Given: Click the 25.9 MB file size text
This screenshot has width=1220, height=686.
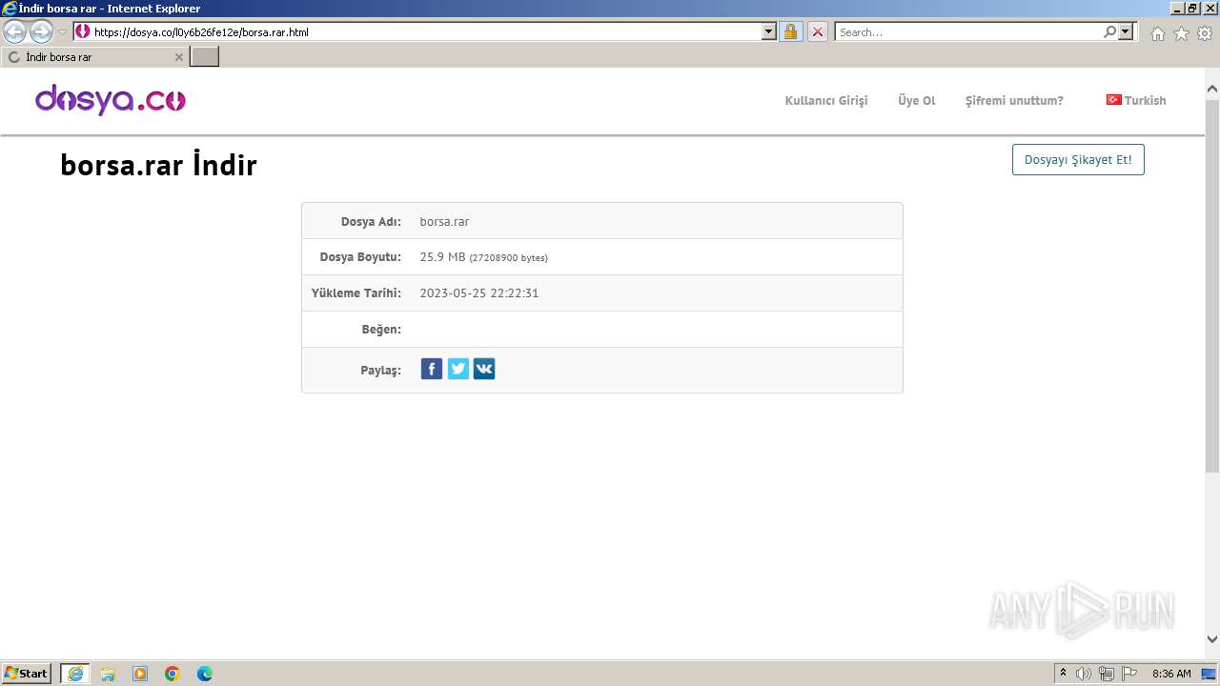Looking at the screenshot, I should tap(442, 257).
